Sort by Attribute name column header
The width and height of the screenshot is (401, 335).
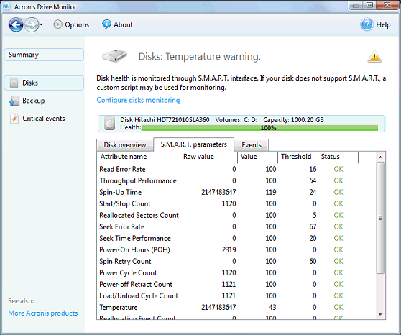coord(139,157)
